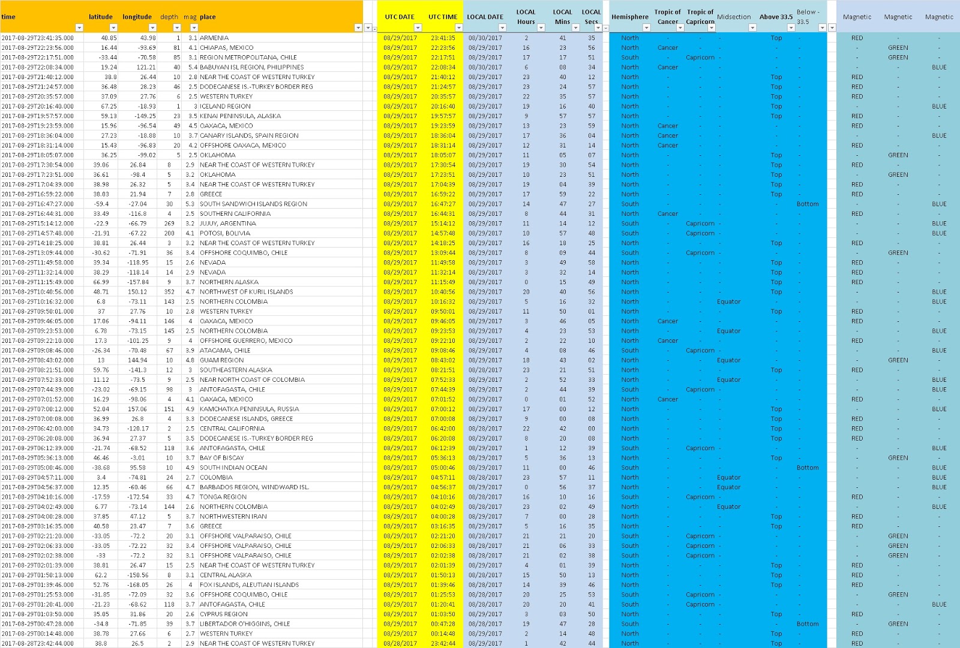Select the UTC TIME cell 22:08:34
The width and height of the screenshot is (960, 648).
(443, 67)
